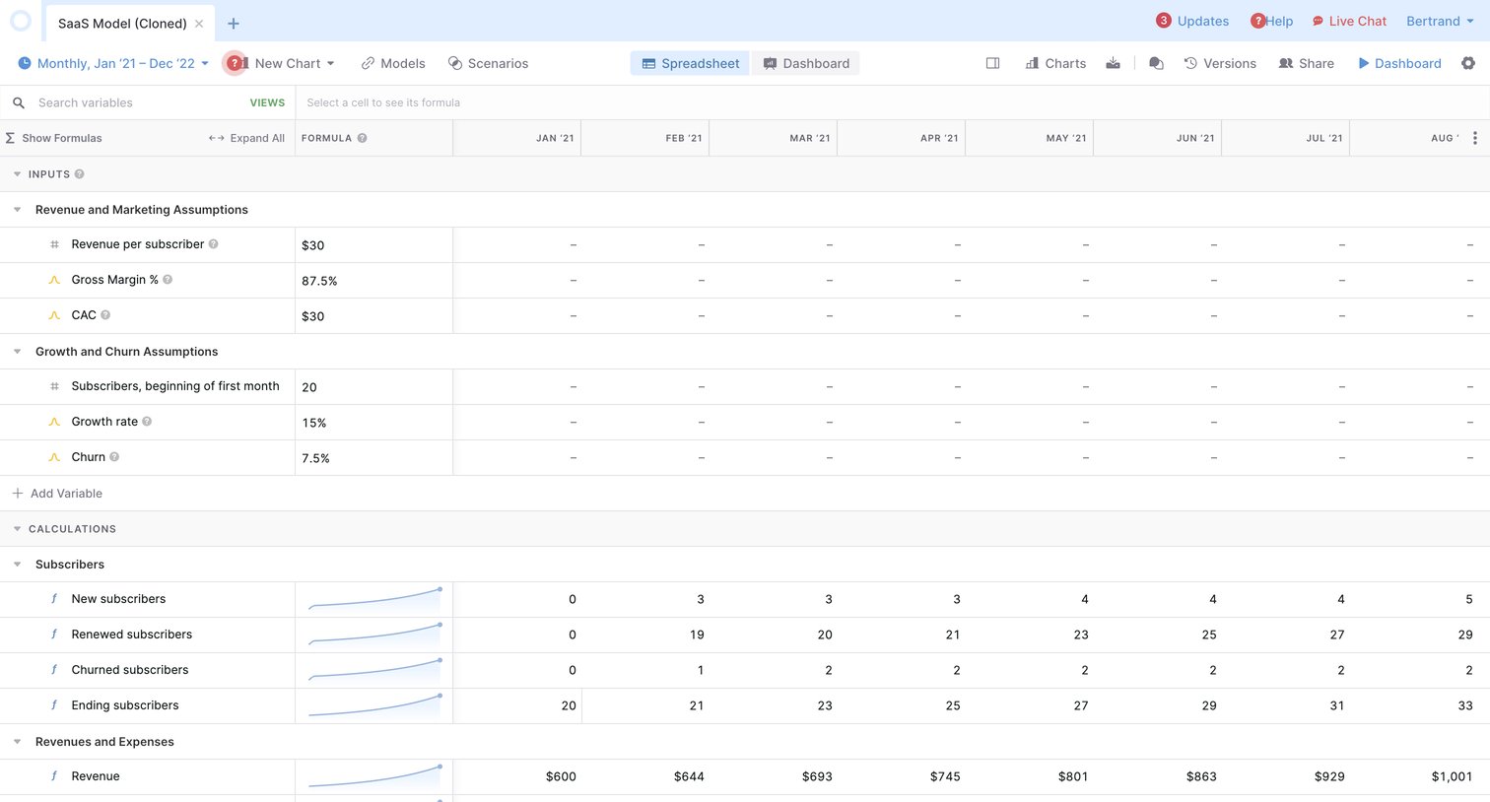Select the Churned subscribers row label
The image size is (1490, 802).
130,670
